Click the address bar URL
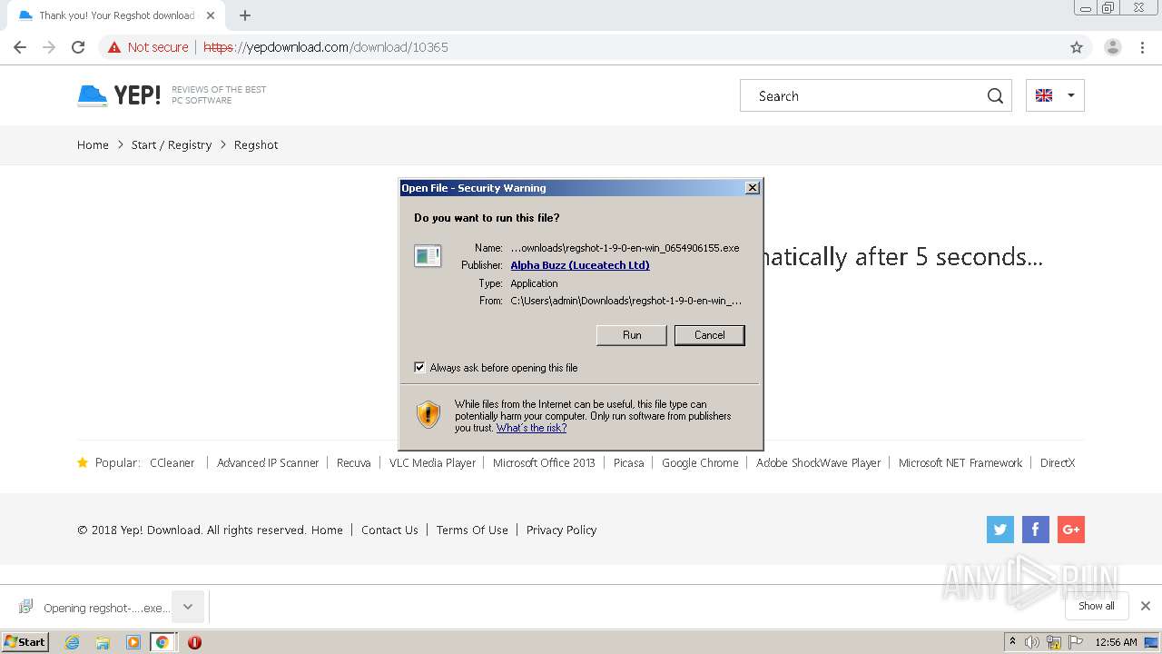Image resolution: width=1162 pixels, height=654 pixels. pyautogui.click(x=326, y=47)
